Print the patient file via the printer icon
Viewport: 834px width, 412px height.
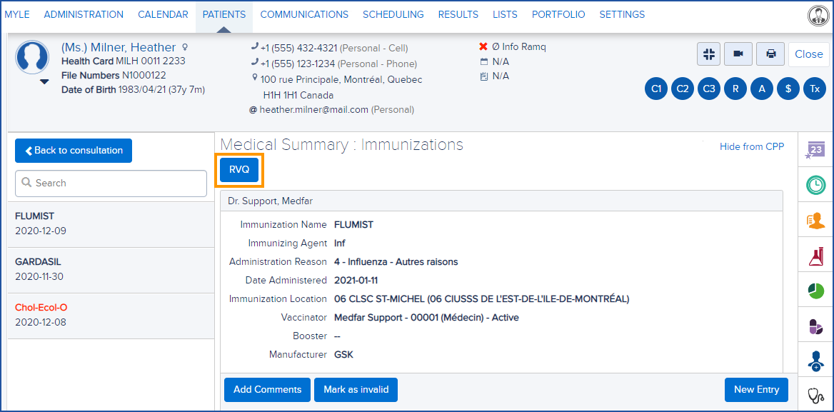tap(770, 54)
